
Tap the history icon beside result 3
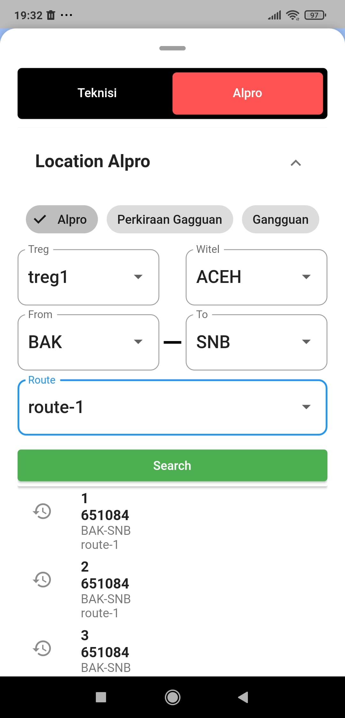[x=42, y=648]
